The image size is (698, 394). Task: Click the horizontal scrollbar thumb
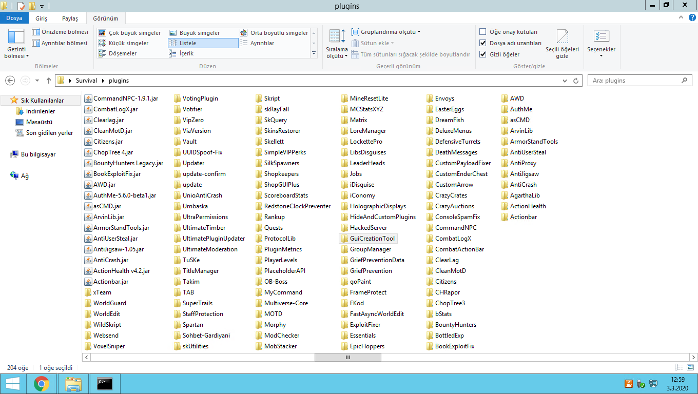347,357
